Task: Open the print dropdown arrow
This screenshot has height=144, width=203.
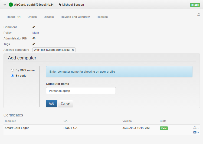Action: click(198, 128)
